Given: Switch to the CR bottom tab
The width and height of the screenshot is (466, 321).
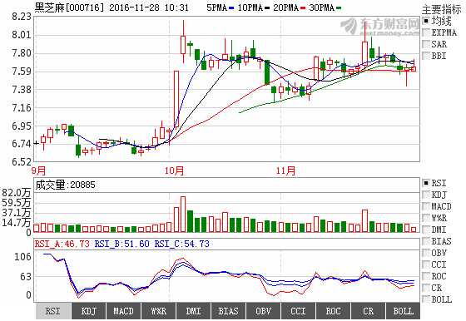Looking at the screenshot, I should (x=368, y=311).
